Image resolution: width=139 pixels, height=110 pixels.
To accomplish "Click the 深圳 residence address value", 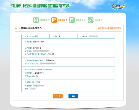I will (x=38, y=82).
